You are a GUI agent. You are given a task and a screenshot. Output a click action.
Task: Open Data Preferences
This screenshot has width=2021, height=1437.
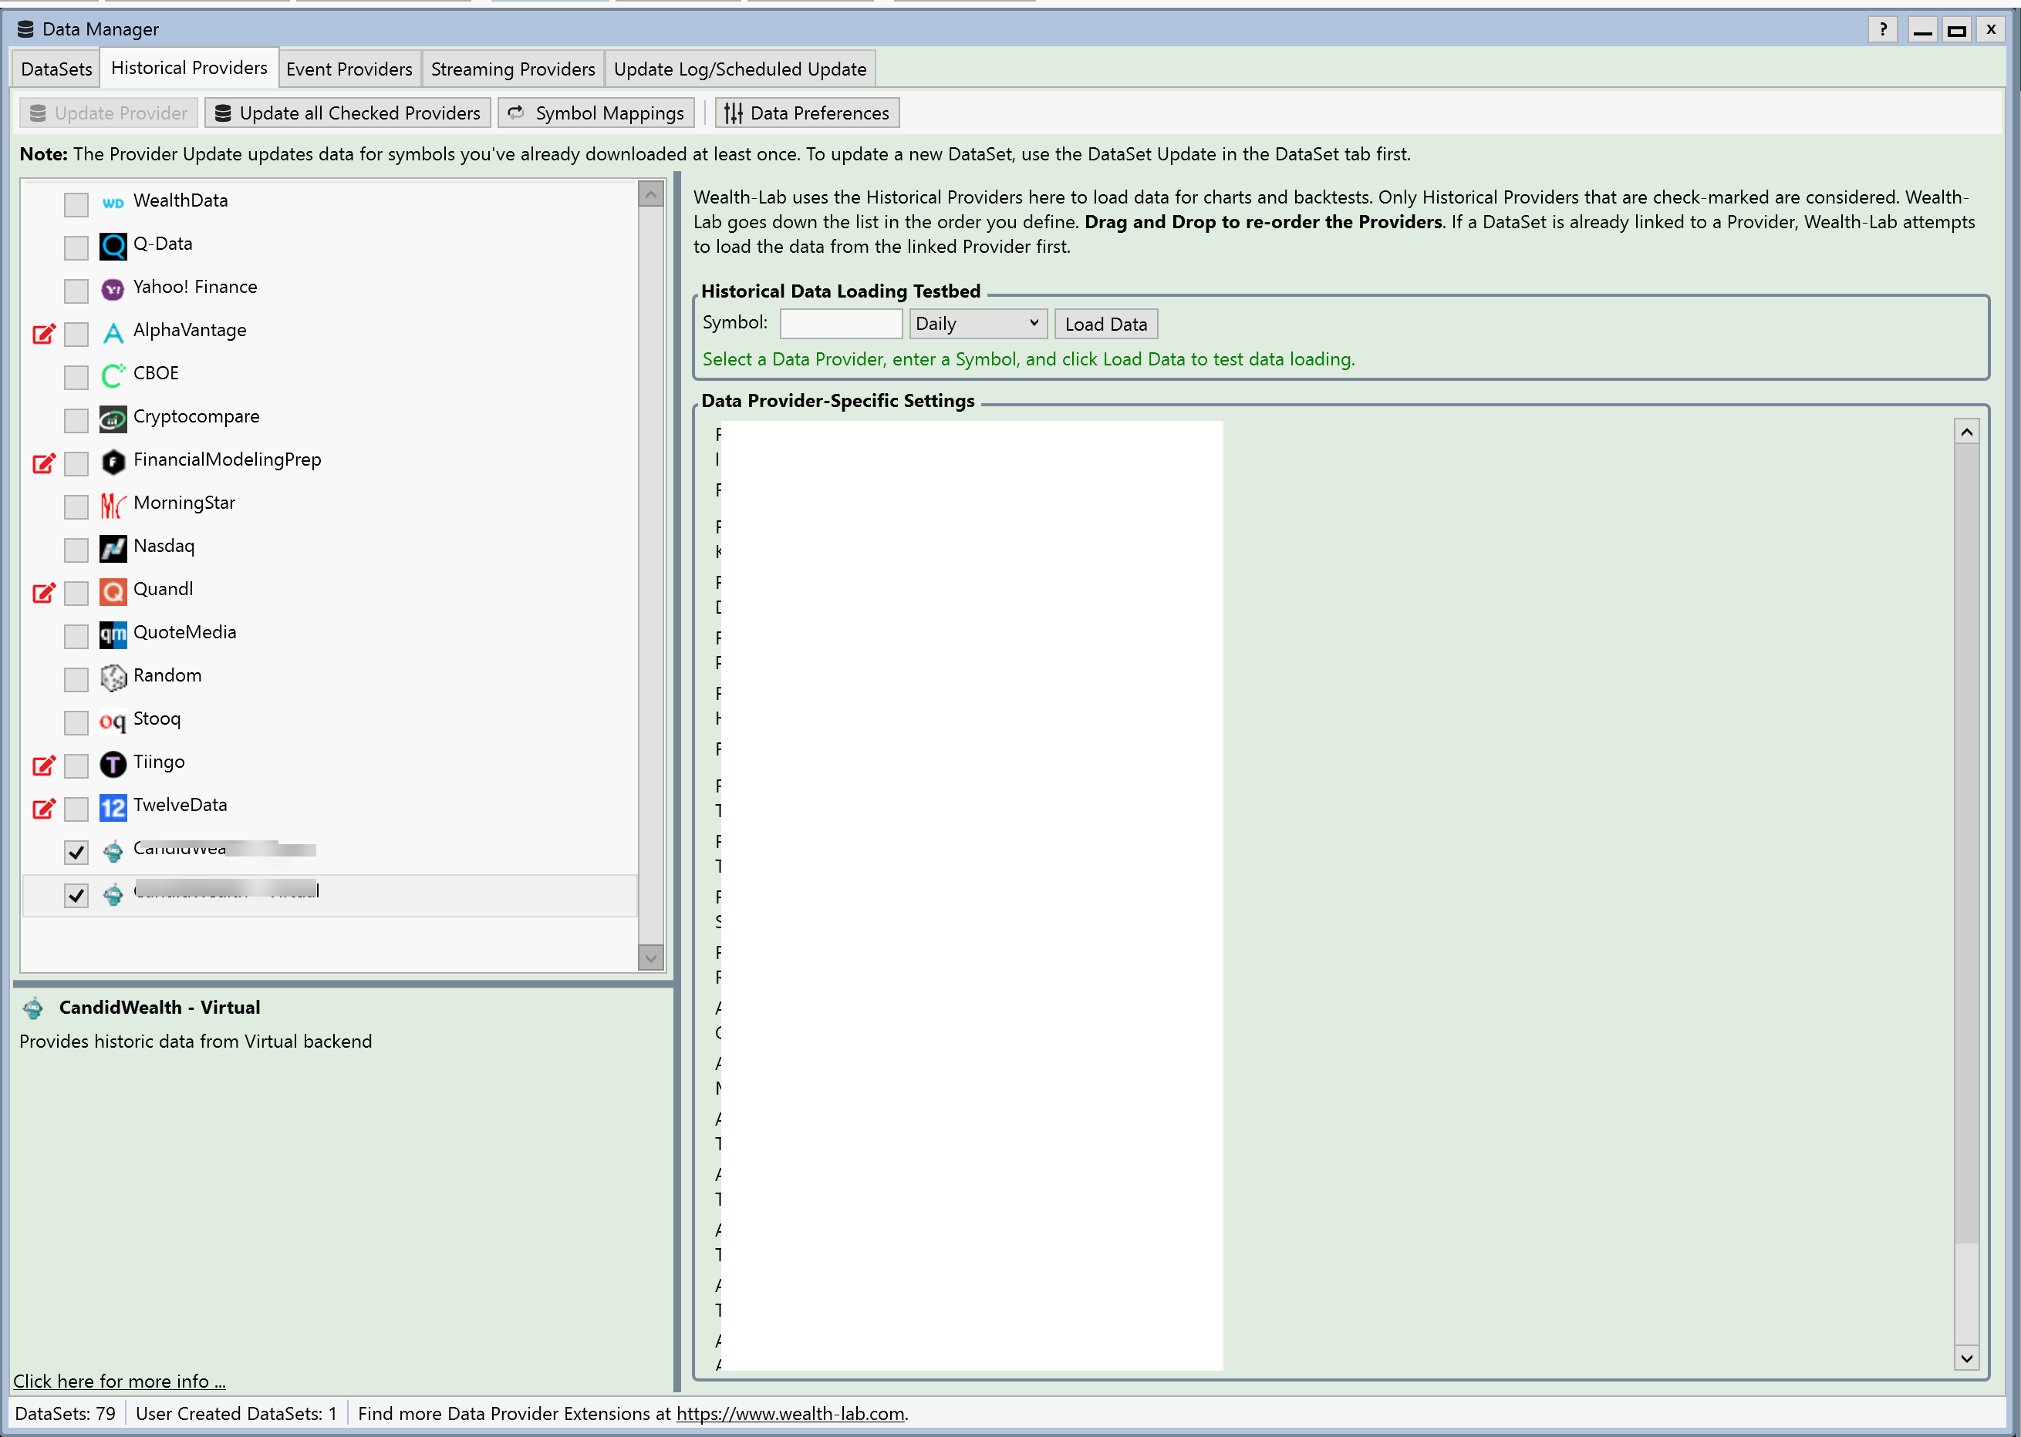click(x=808, y=113)
